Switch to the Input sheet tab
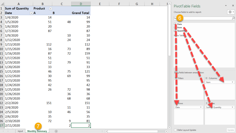The image size is (236, 133). pyautogui.click(x=20, y=131)
